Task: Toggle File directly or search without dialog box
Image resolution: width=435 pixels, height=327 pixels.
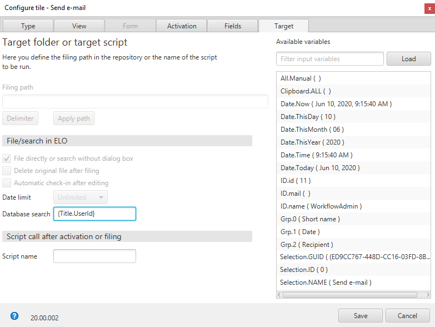Action: (7, 158)
